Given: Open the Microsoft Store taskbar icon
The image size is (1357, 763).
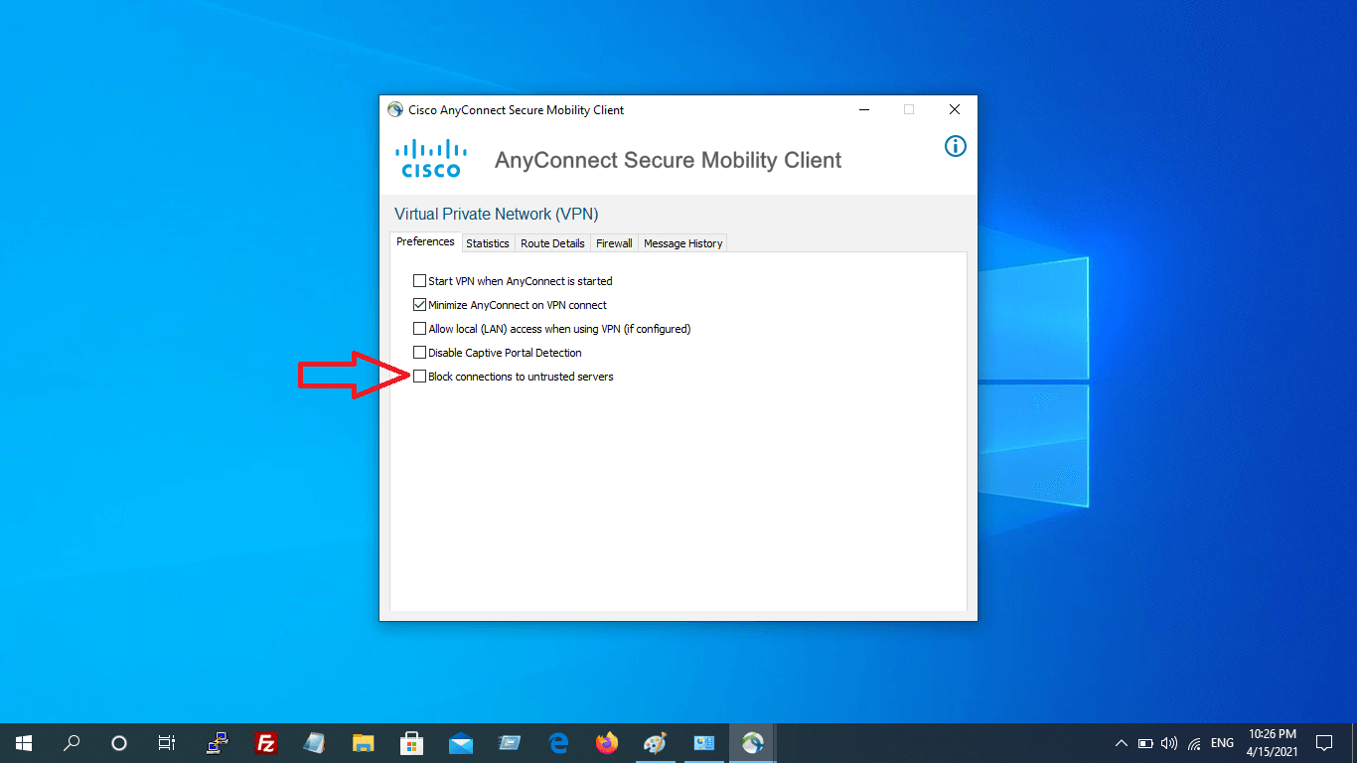Looking at the screenshot, I should [x=411, y=743].
